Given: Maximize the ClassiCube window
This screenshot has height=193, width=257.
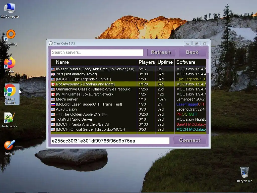Looking at the screenshot, I should [196, 43].
